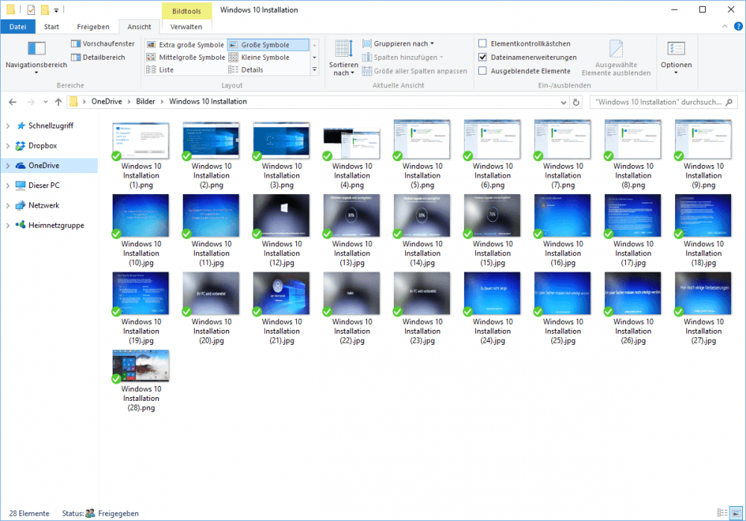Expand Dieser PC tree node
This screenshot has height=521, width=746.
(x=7, y=185)
